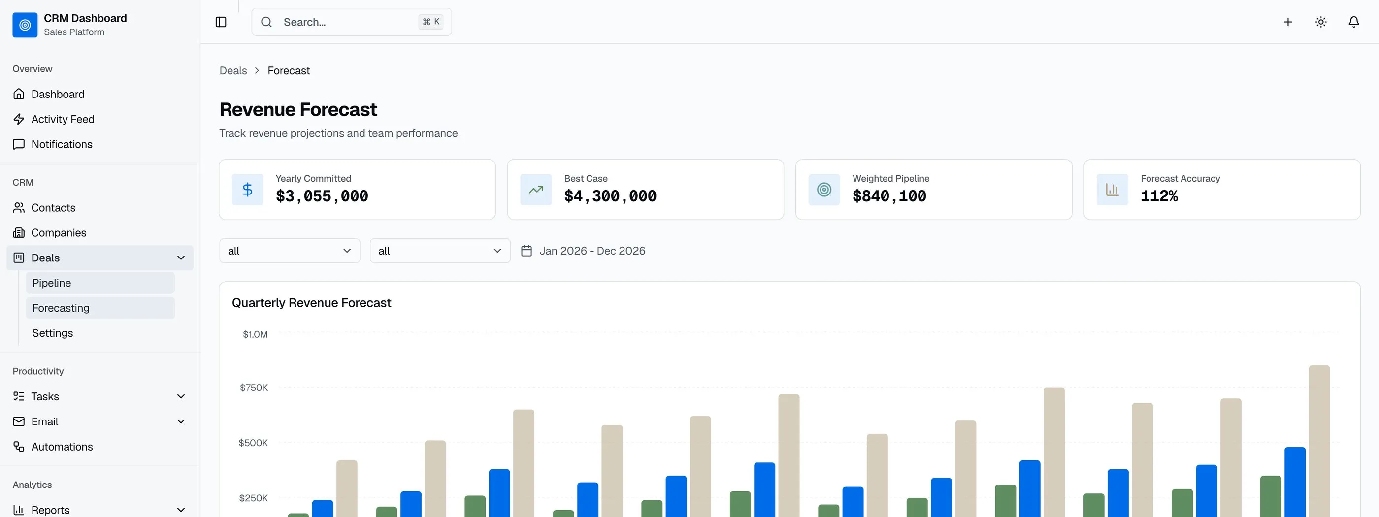This screenshot has width=1379, height=517.
Task: Click the Yearly Committed dollar icon
Action: pos(247,190)
